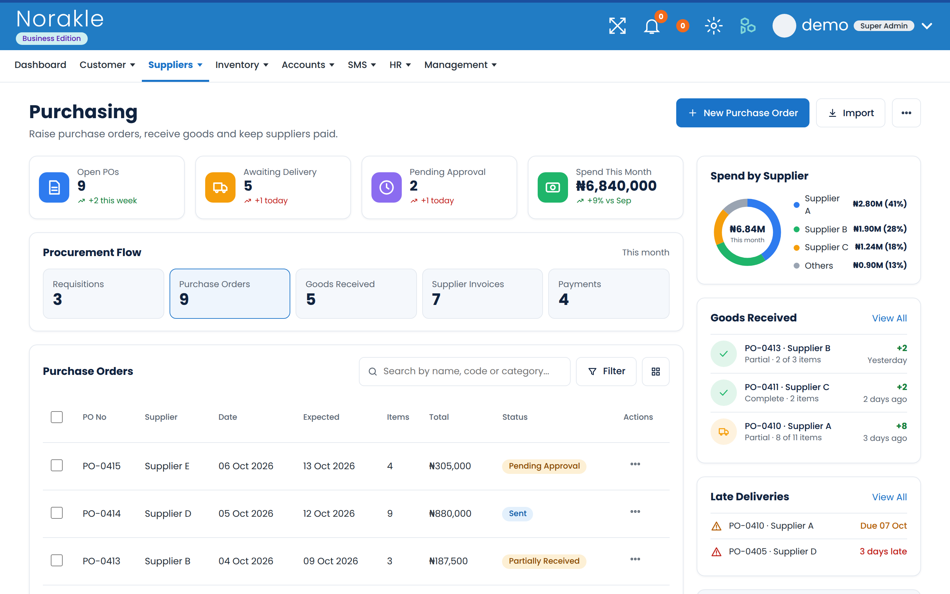Open the Filter button

click(606, 371)
